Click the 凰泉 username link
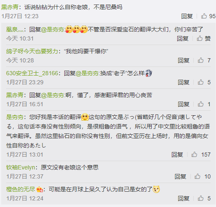Image resolution: width=216 pixels, height=207 pixels. pyautogui.click(x=15, y=29)
